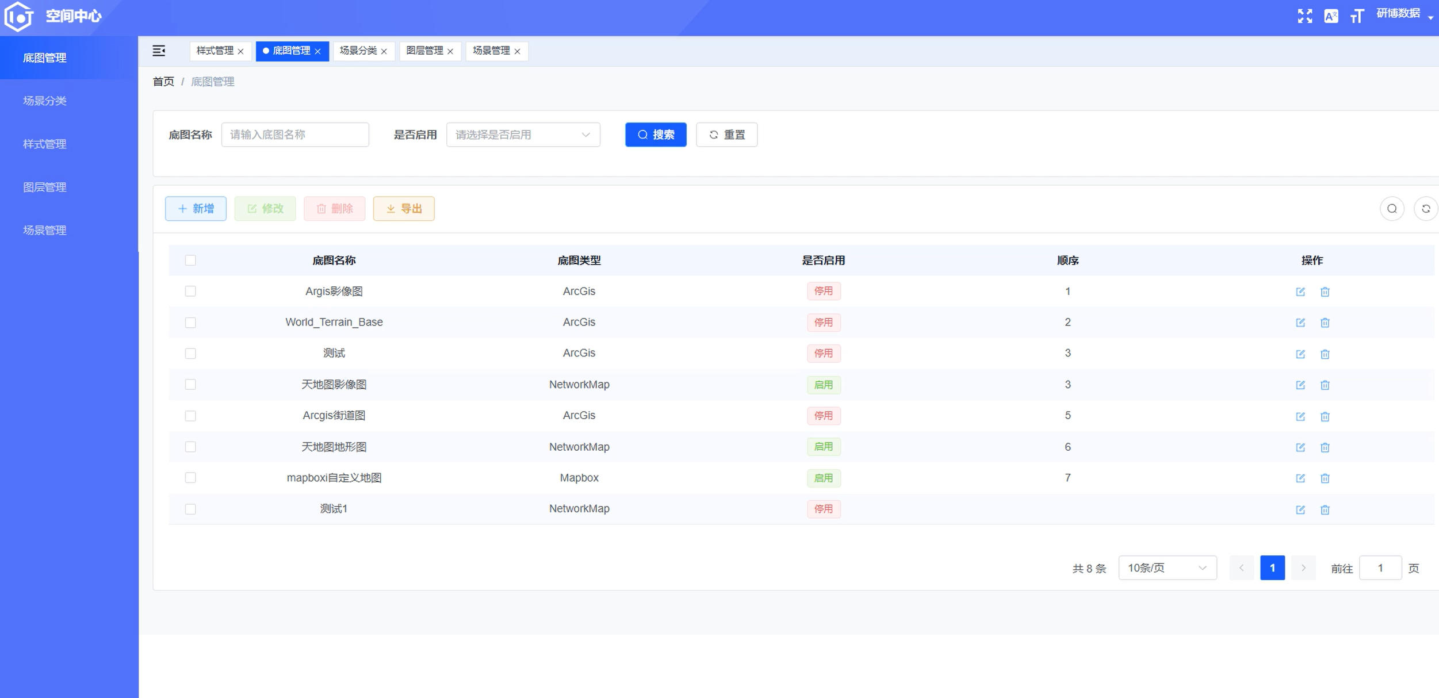The width and height of the screenshot is (1439, 698).
Task: Delete the World_Terrain_Base row
Action: click(x=1325, y=323)
